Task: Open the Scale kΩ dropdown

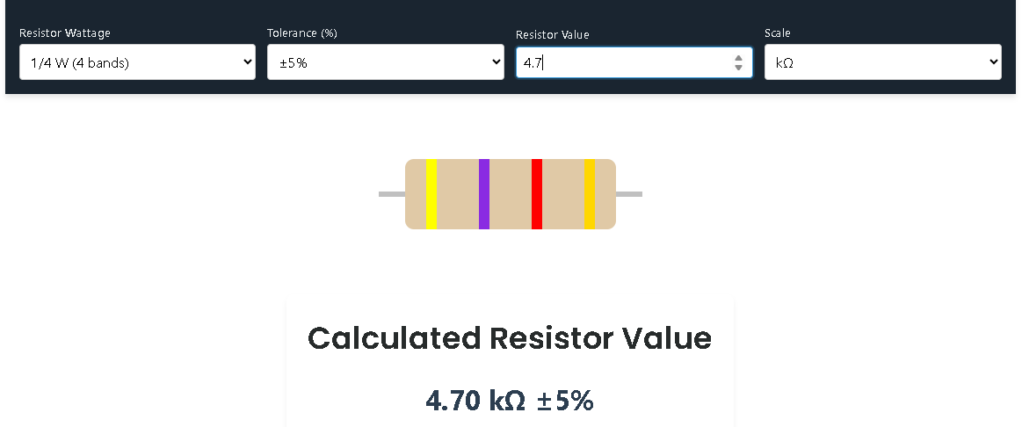Action: click(x=882, y=62)
